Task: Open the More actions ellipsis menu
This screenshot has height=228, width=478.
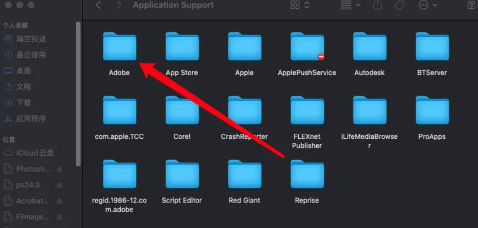Action: pos(428,5)
